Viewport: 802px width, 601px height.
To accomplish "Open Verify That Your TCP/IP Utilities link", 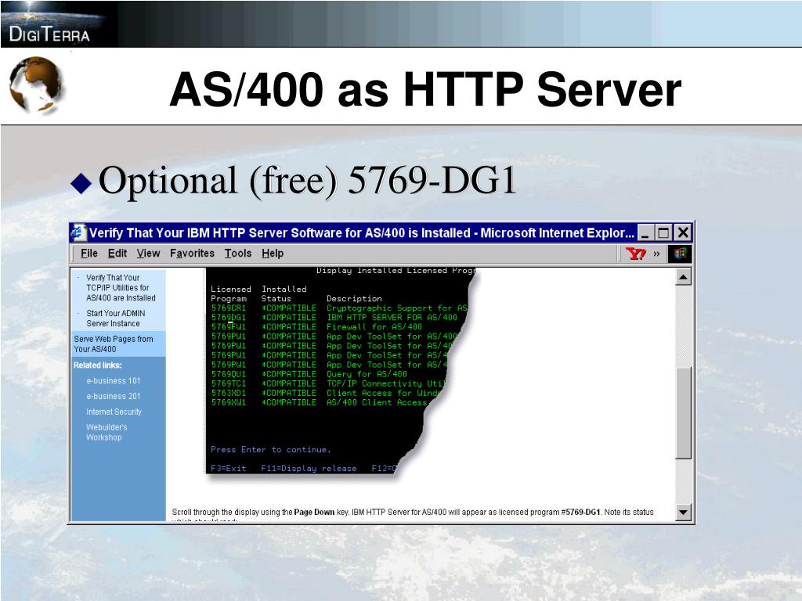I will 121,288.
